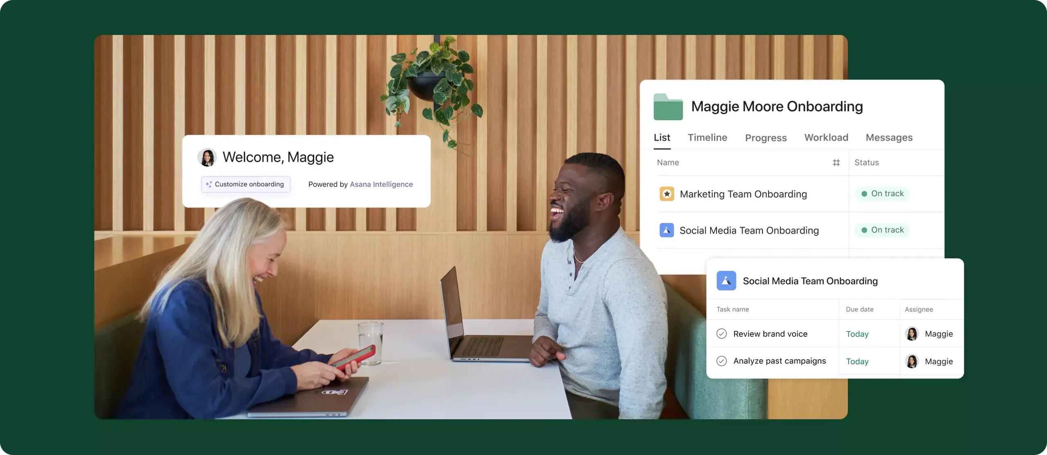Viewport: 1047px width, 455px height.
Task: Click the Customize onboarding sparkle icon
Action: (x=208, y=184)
